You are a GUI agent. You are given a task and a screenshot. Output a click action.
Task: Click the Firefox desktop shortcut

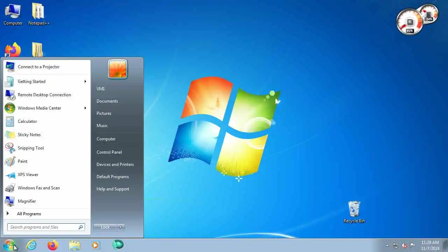click(x=13, y=50)
